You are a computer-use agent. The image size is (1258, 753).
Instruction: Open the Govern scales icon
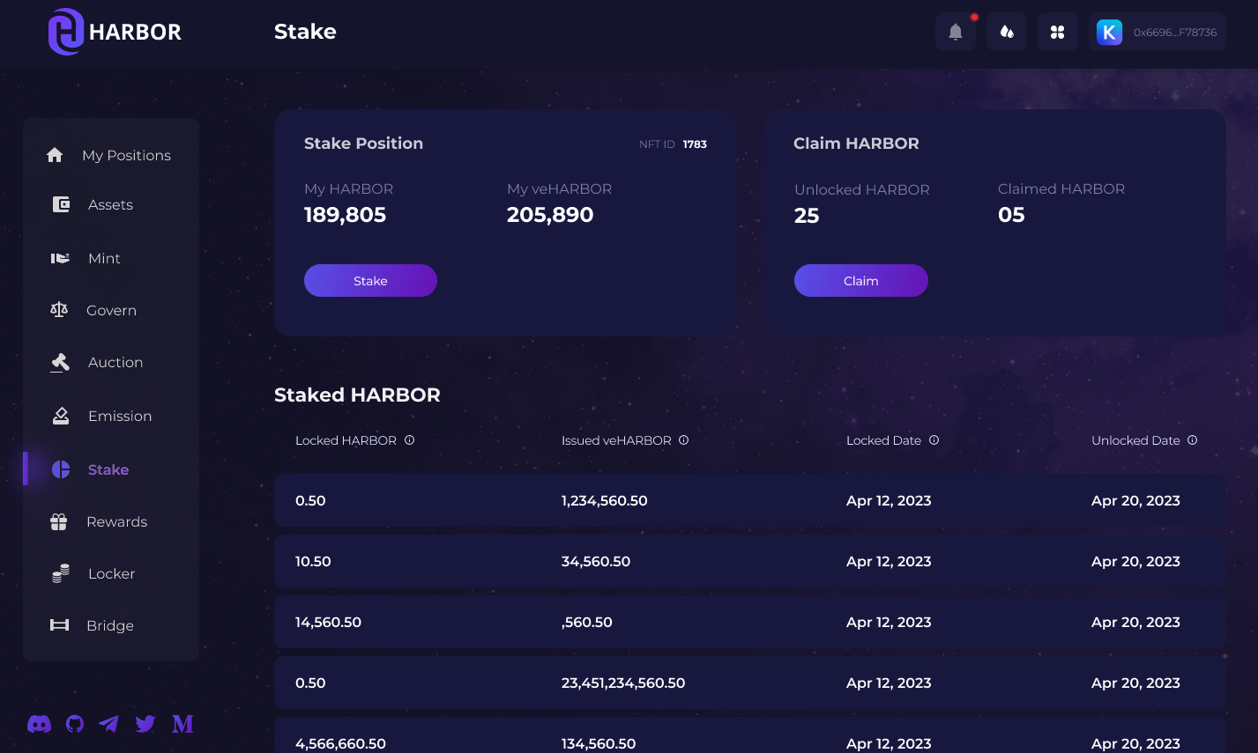(x=58, y=310)
